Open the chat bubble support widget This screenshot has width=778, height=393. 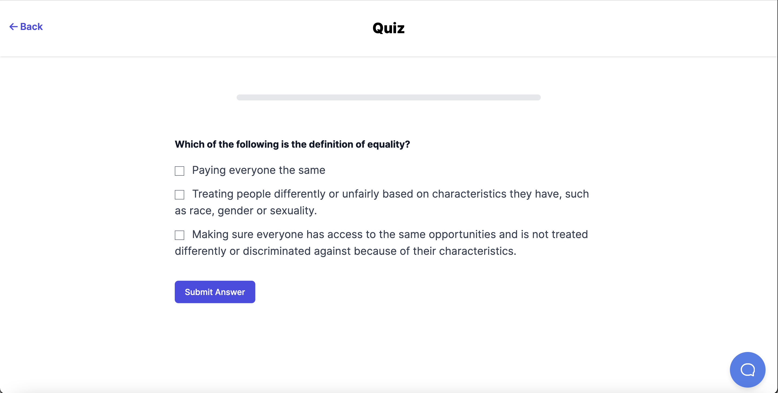coord(747,370)
